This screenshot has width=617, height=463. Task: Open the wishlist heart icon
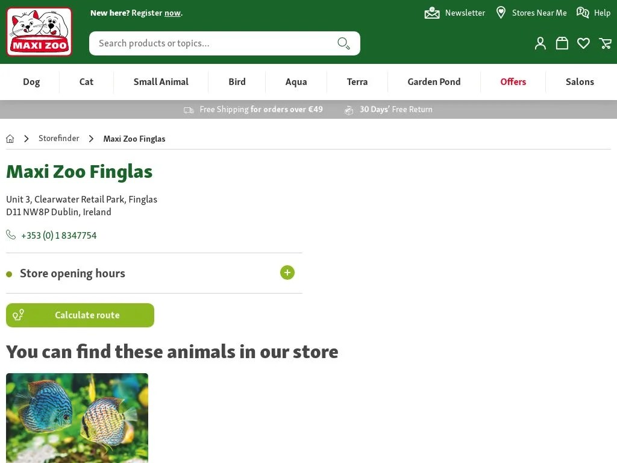[x=583, y=43]
